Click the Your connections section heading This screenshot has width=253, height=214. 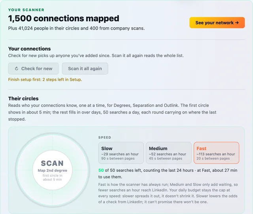coord(29,49)
